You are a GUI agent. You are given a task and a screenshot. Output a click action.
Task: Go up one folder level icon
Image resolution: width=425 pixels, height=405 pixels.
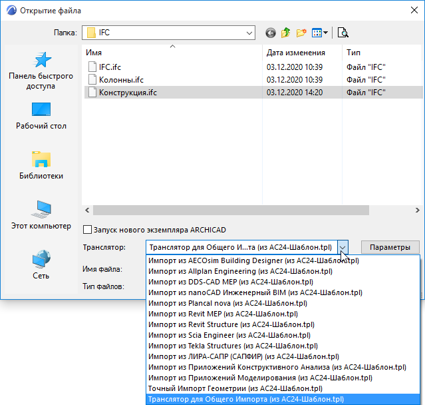(286, 33)
